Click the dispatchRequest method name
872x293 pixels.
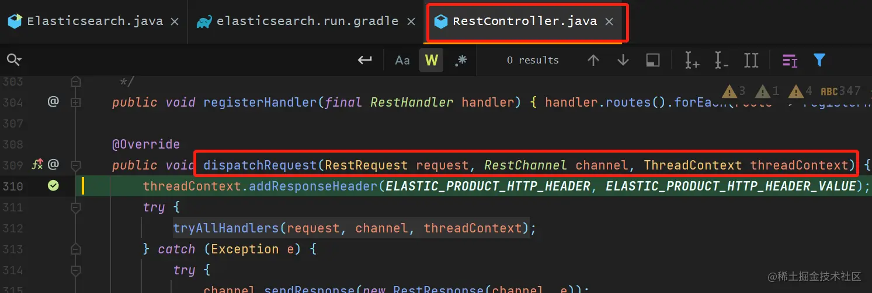coord(260,165)
